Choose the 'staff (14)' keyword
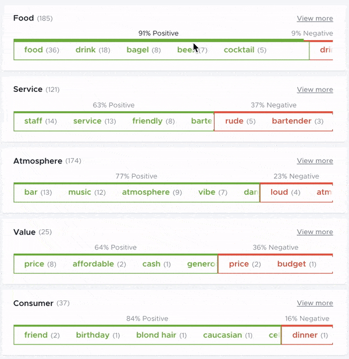 40,121
